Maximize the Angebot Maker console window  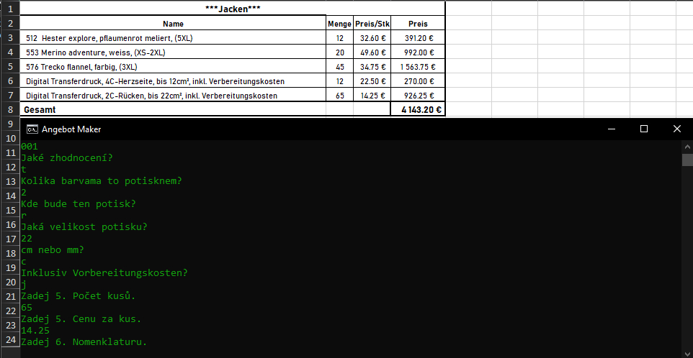coord(644,129)
